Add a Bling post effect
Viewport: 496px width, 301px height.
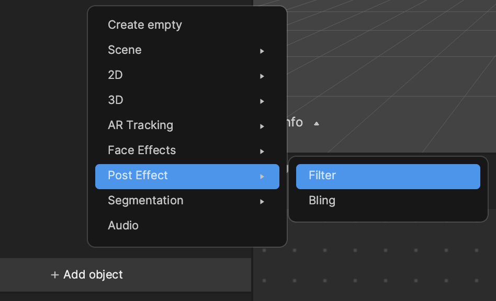[388, 201]
